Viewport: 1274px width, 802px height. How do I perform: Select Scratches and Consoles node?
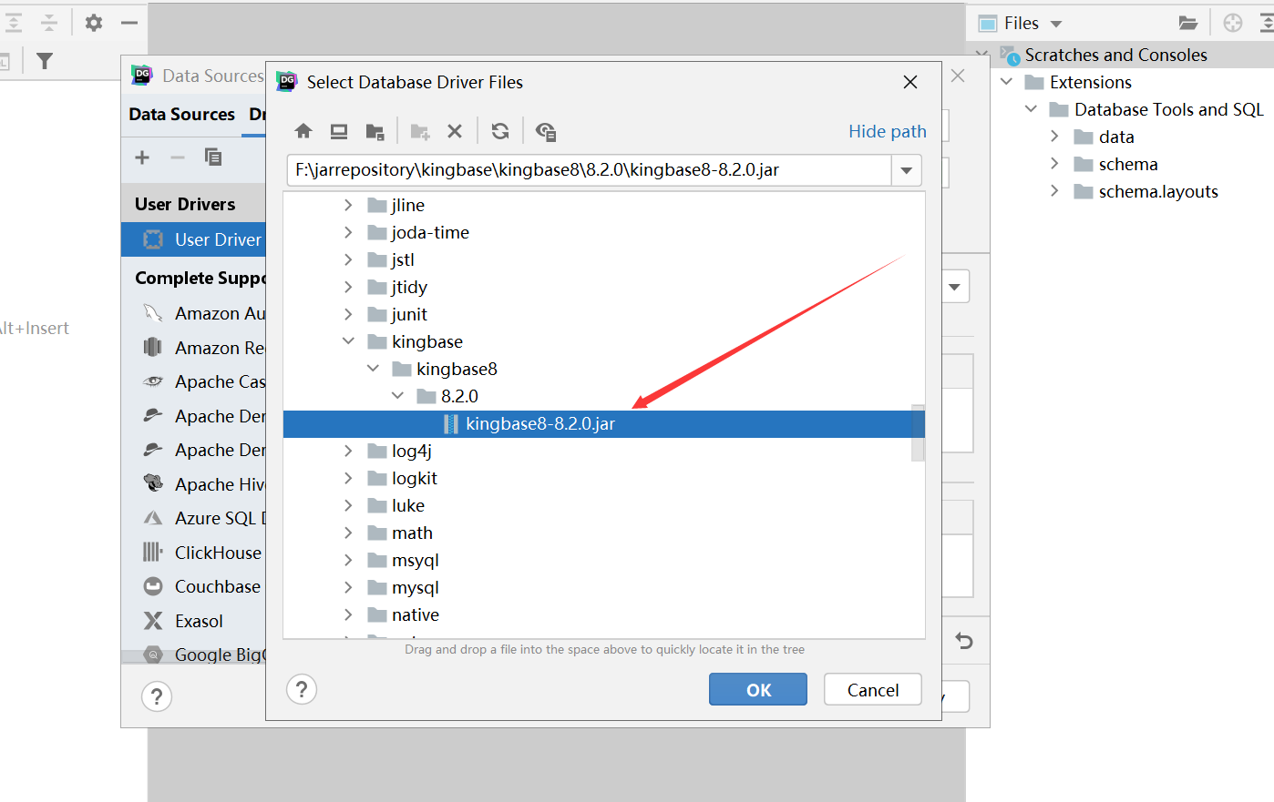pos(1115,55)
